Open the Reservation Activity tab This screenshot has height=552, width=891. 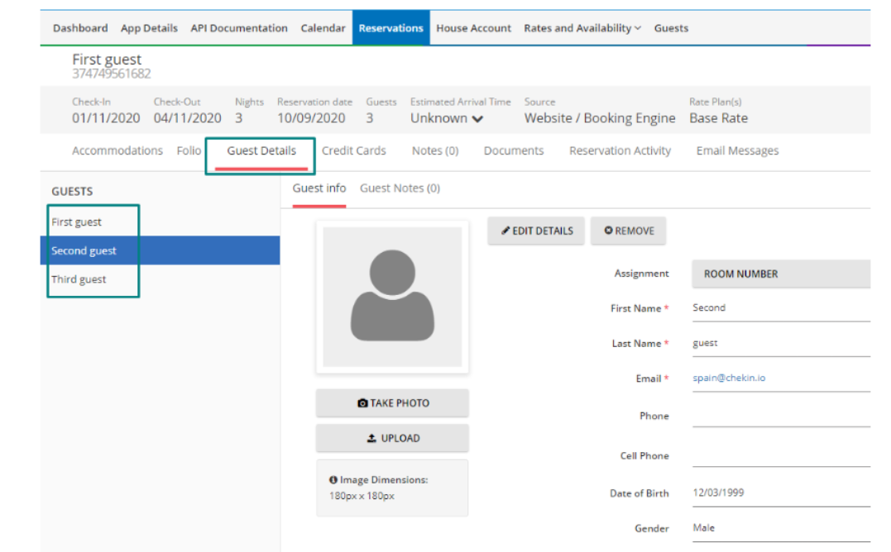pyautogui.click(x=620, y=151)
